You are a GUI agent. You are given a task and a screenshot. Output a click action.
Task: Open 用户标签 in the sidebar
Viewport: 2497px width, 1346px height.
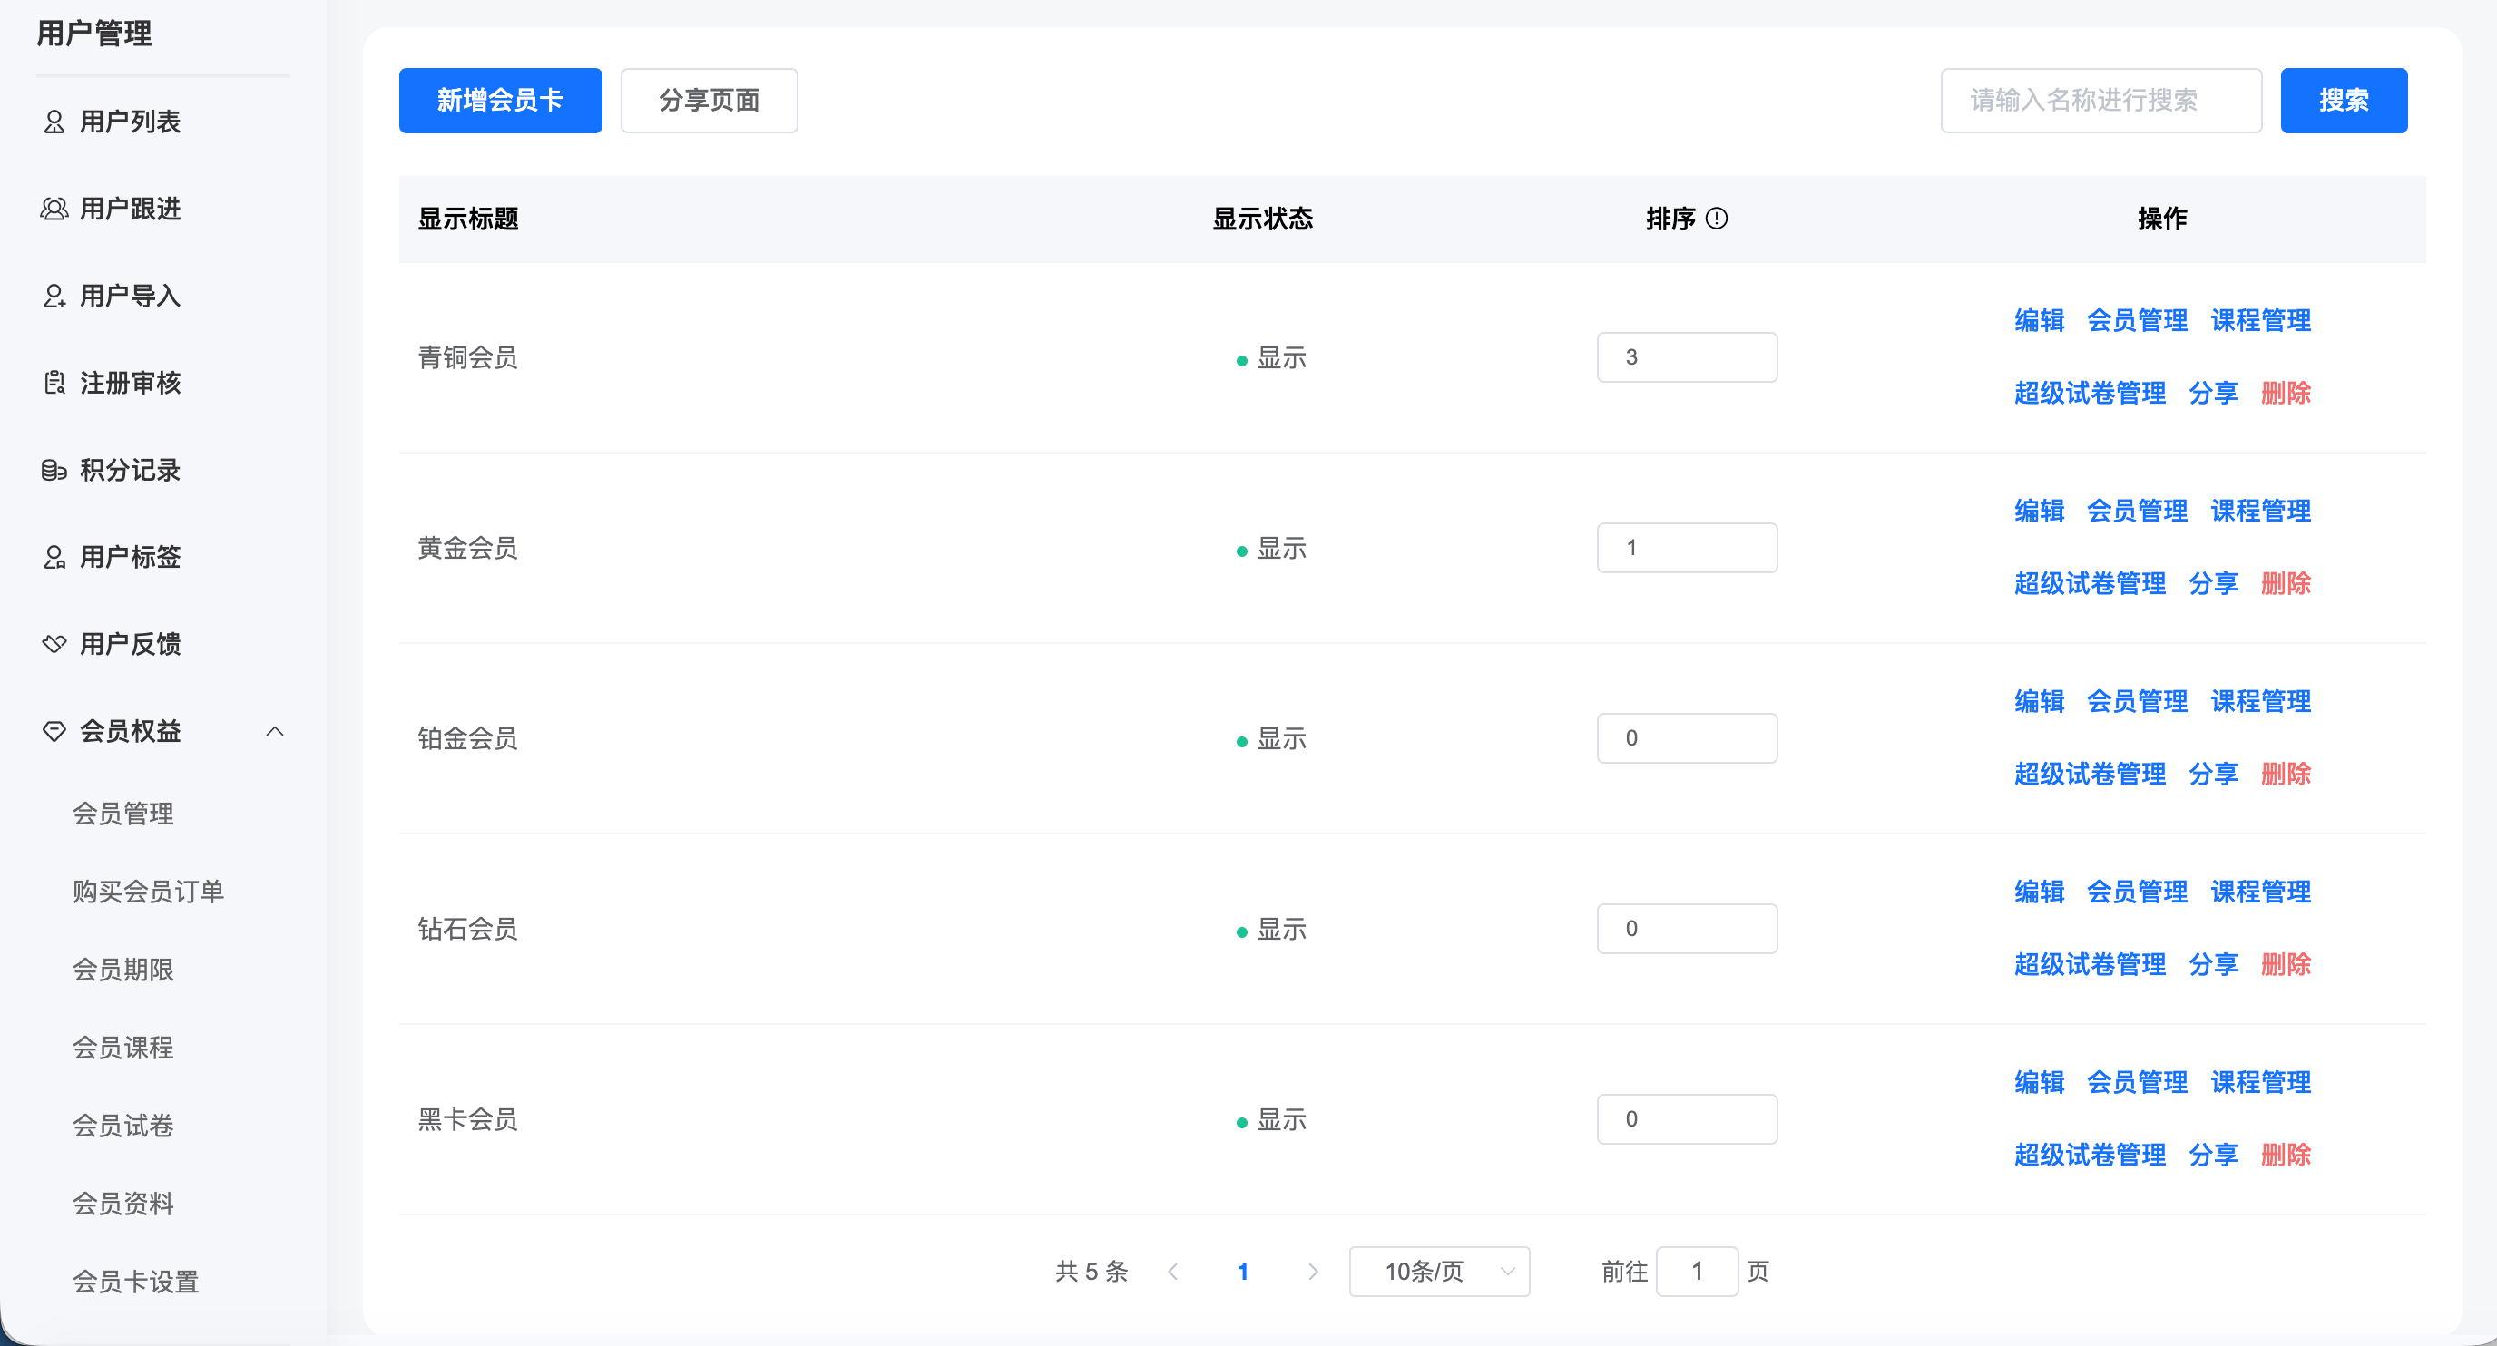(130, 557)
